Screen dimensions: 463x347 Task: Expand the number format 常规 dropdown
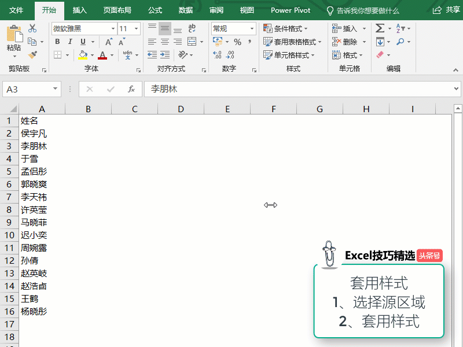(x=252, y=28)
